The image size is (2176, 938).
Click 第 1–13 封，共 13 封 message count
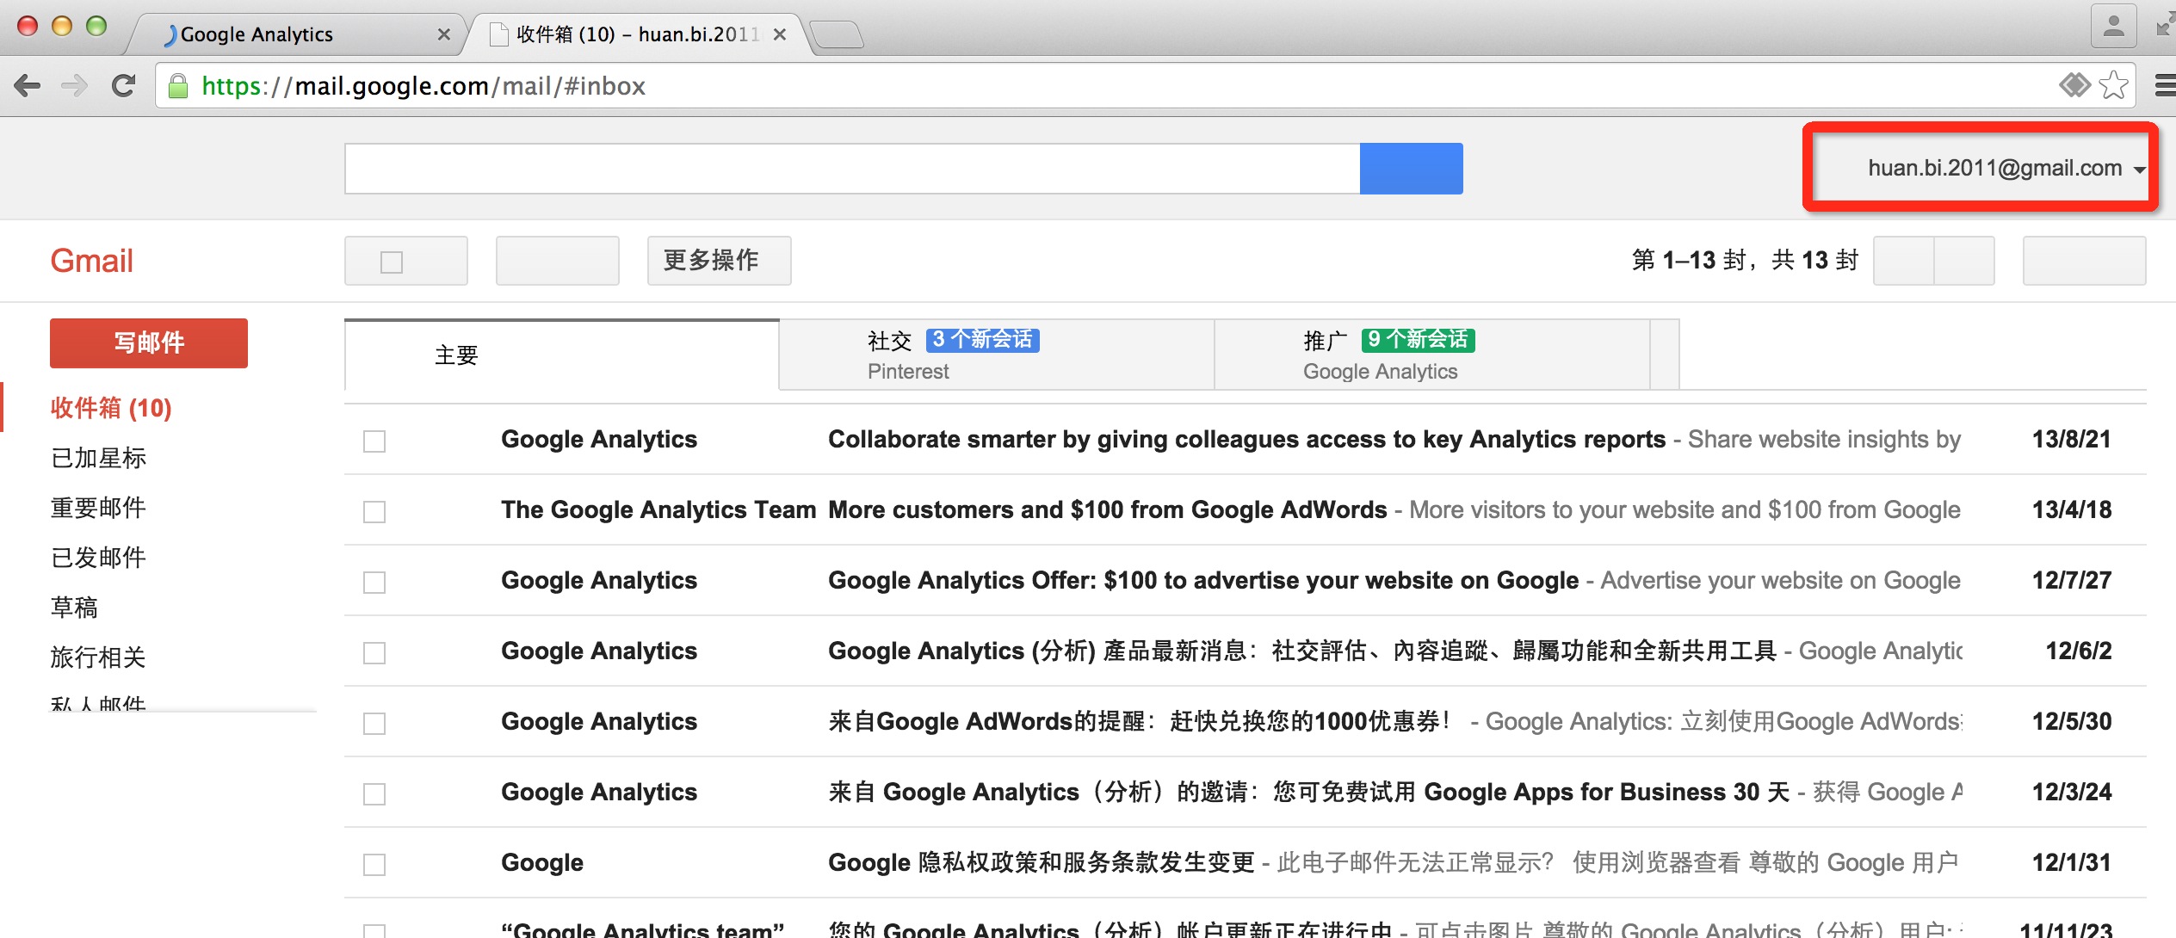point(1746,260)
